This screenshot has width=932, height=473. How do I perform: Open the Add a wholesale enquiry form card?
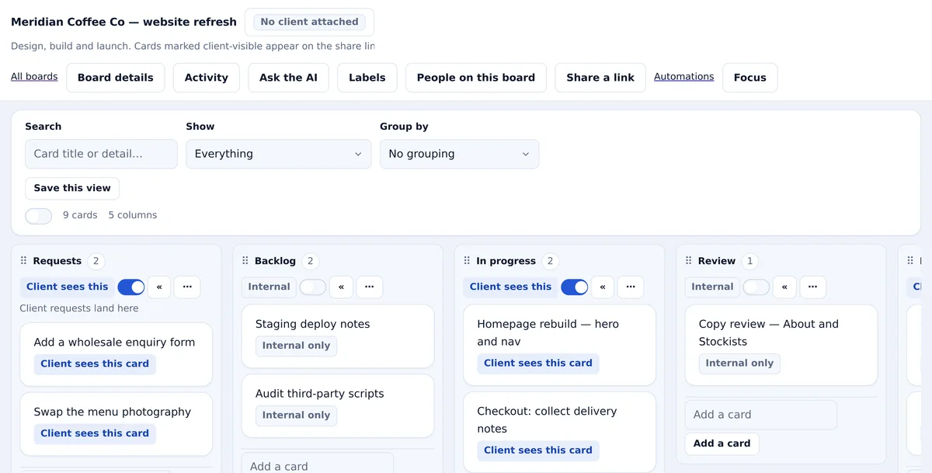coord(116,354)
